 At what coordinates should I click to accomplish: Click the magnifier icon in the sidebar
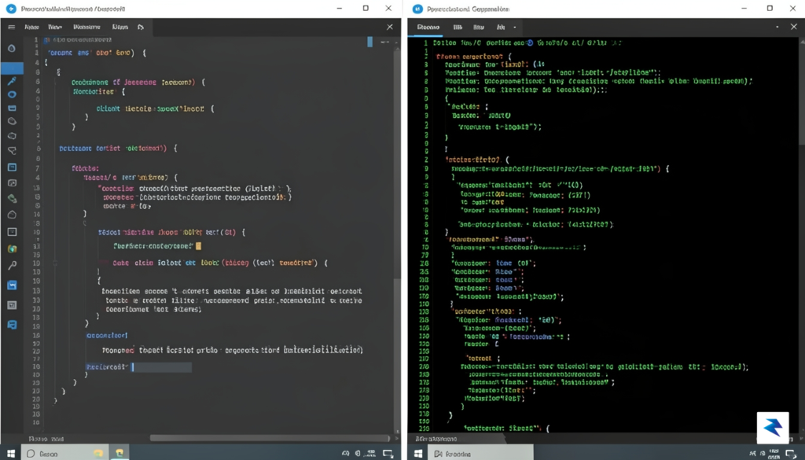[11, 266]
